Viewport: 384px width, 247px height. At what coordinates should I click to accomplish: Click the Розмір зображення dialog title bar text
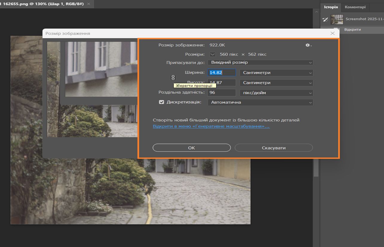point(68,34)
